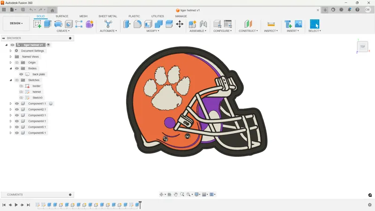Activate the tiger helmet v1 radio button
This screenshot has height=211, width=375.
point(48,45)
